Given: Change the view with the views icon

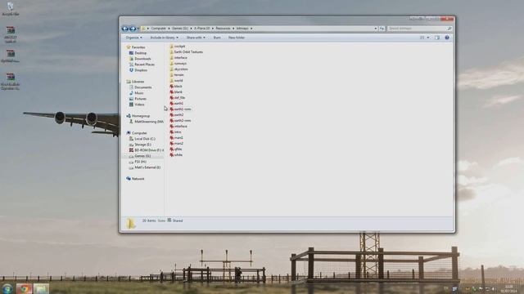Looking at the screenshot, I should pyautogui.click(x=422, y=38).
